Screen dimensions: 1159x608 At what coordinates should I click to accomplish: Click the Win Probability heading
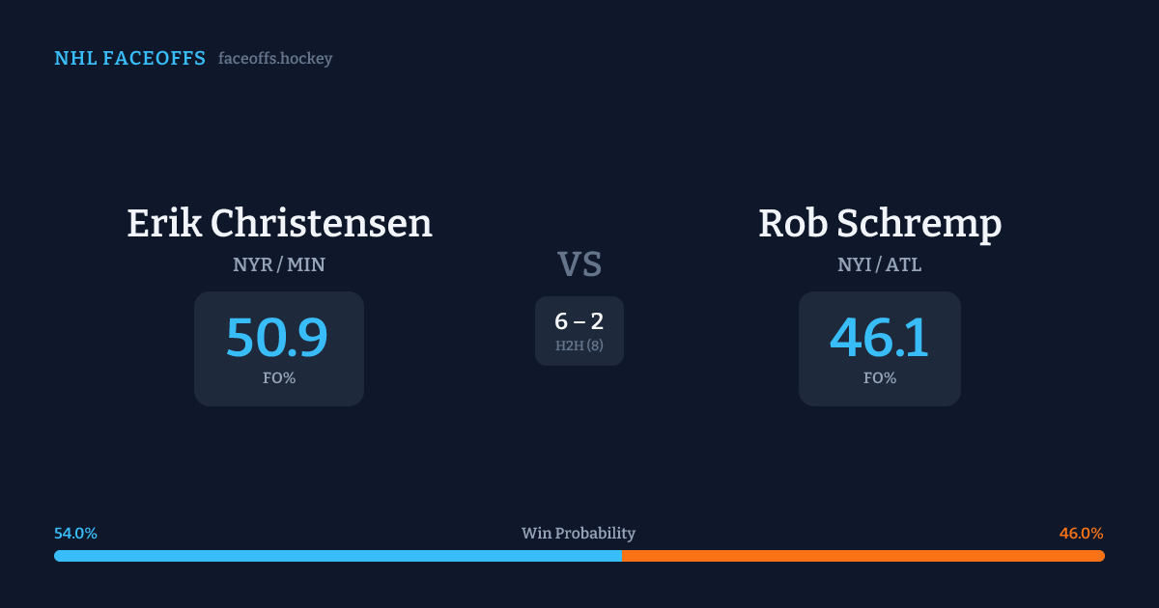[x=579, y=534]
